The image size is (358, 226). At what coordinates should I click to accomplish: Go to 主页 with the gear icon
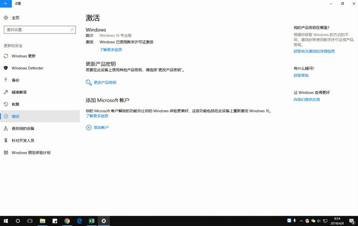tap(12, 18)
